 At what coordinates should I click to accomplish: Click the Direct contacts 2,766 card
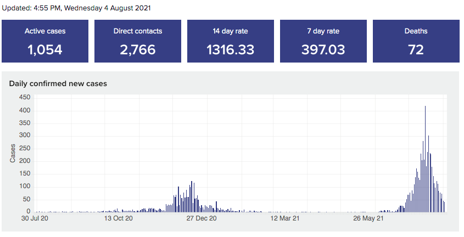[x=138, y=41]
